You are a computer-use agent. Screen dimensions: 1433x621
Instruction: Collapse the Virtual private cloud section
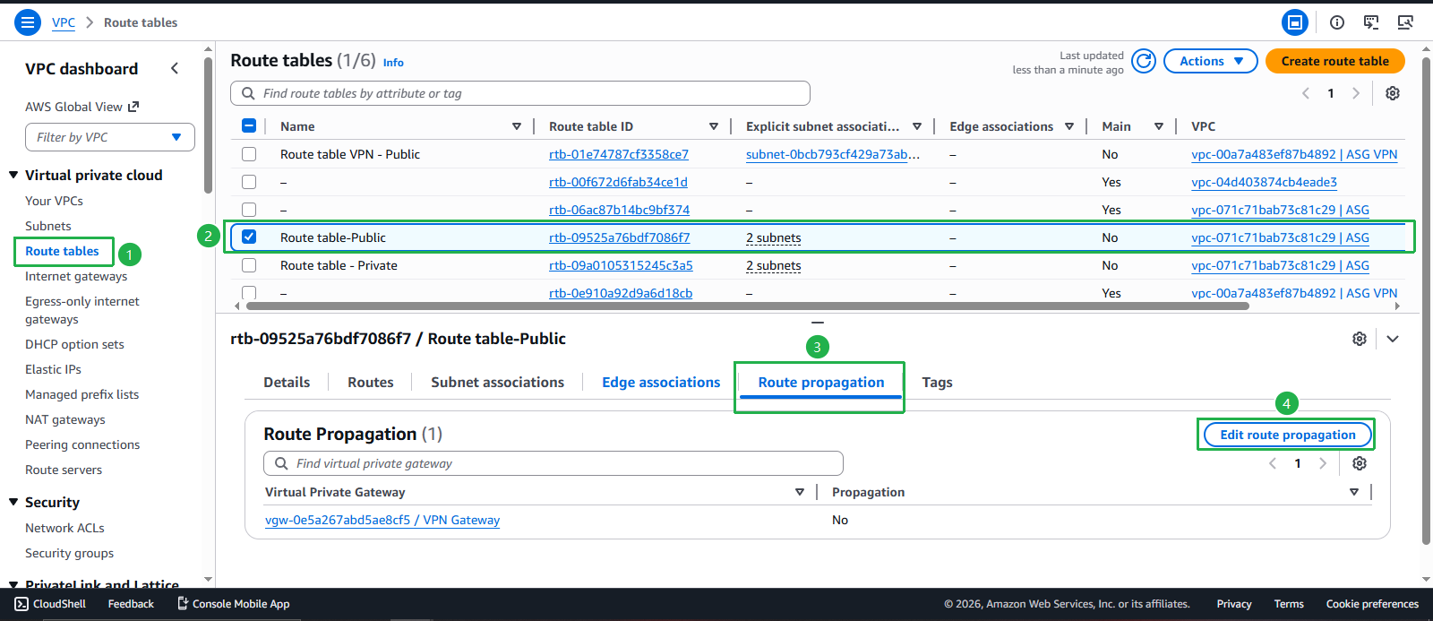13,175
